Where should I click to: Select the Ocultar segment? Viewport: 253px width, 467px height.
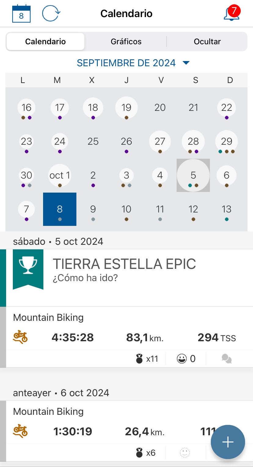(207, 42)
